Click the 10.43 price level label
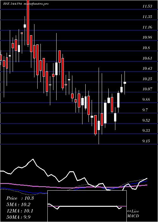 point(147,69)
